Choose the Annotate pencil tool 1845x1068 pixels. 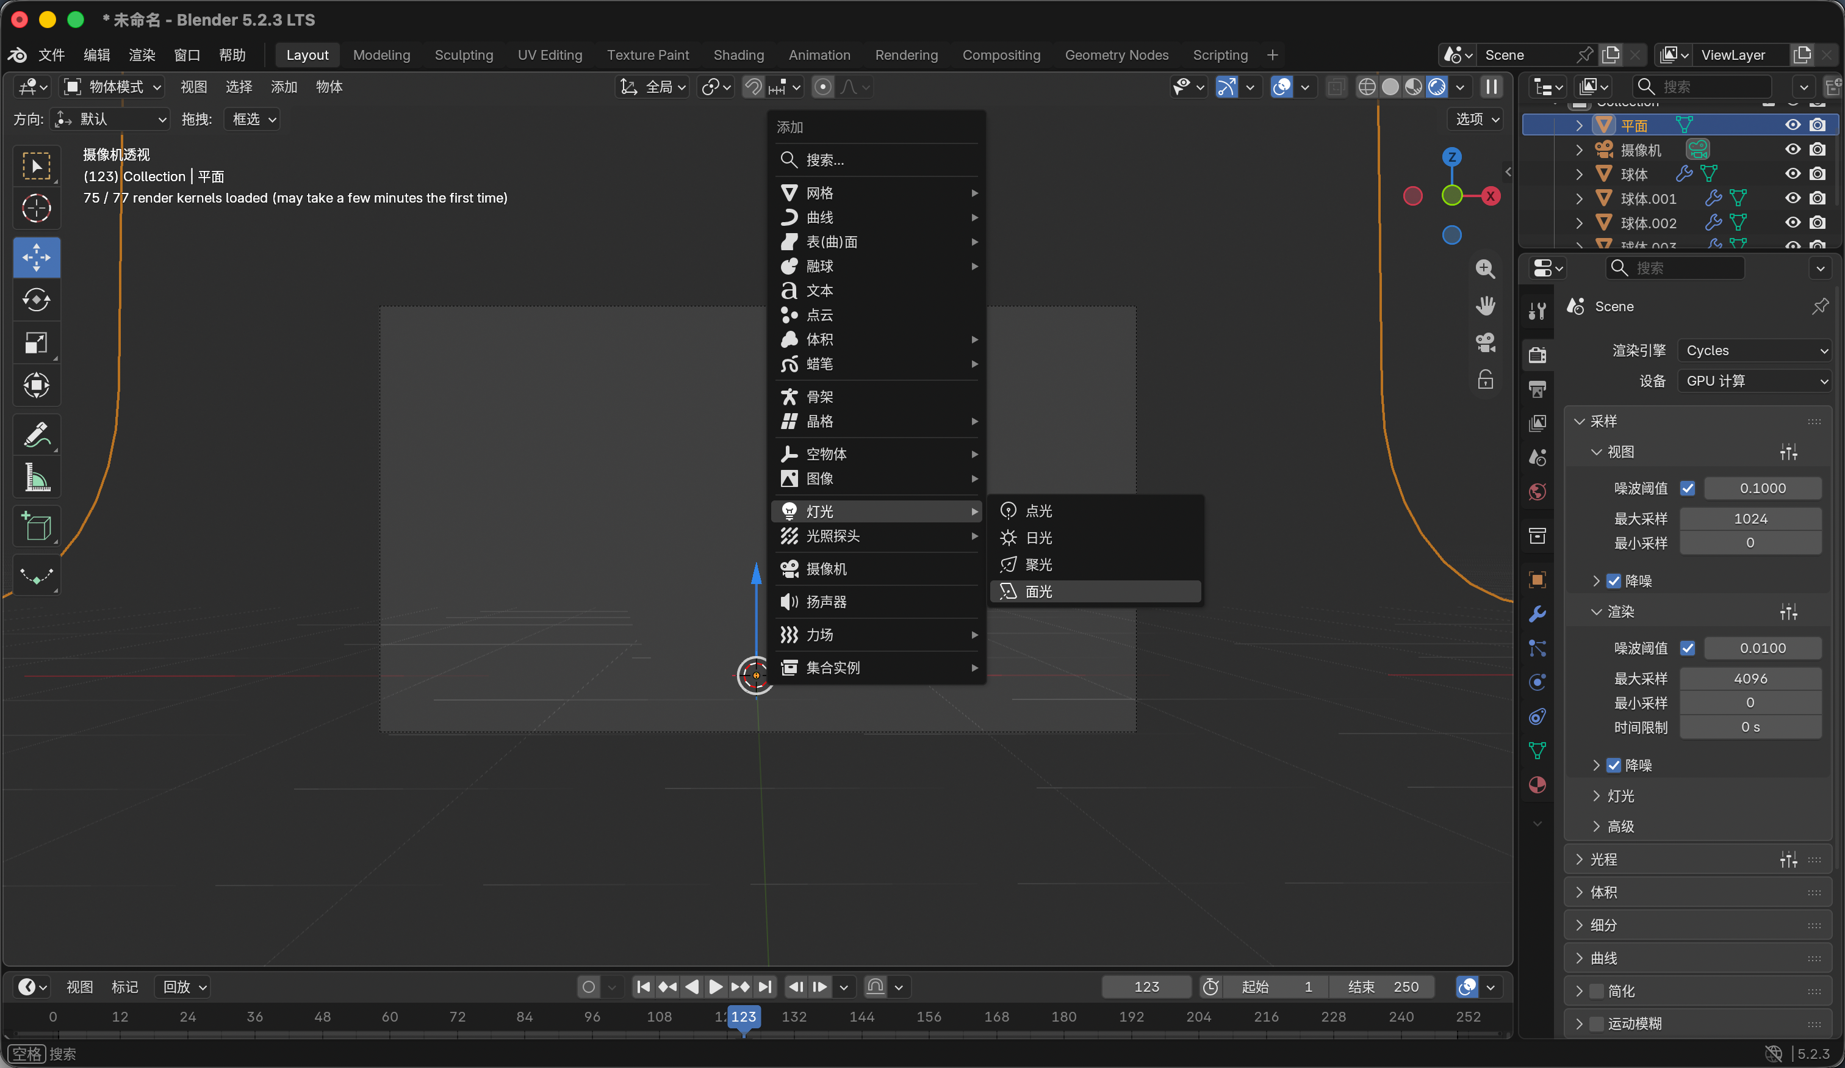click(x=36, y=435)
